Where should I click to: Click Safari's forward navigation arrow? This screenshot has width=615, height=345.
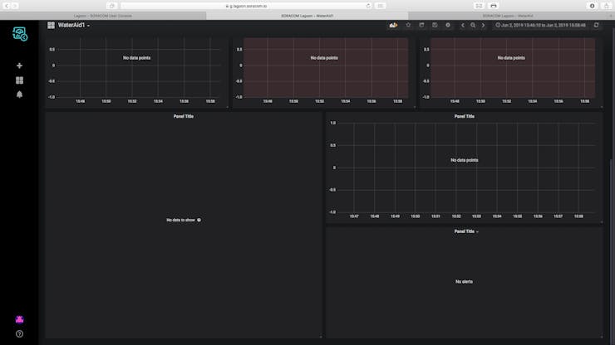point(14,6)
